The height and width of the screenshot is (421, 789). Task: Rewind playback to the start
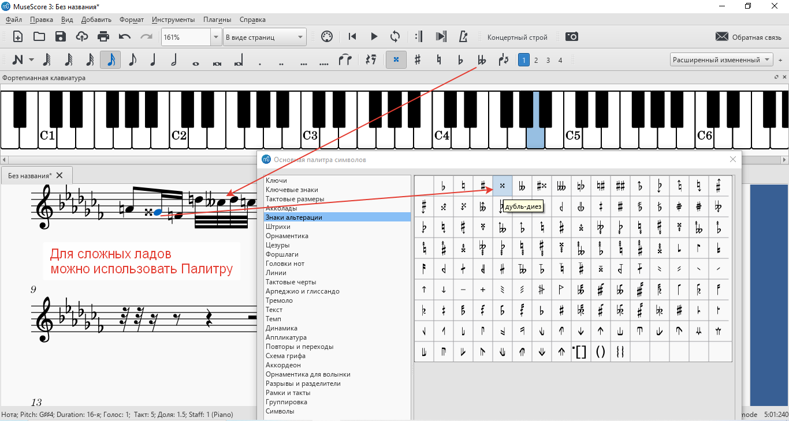click(x=352, y=37)
